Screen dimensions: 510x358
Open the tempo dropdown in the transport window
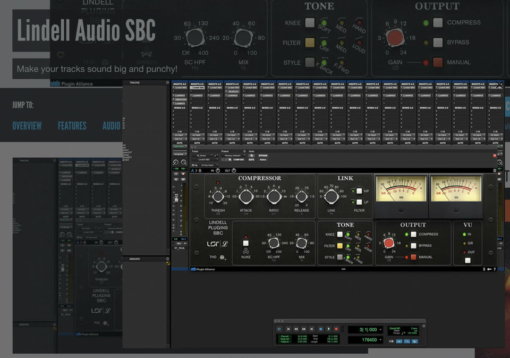[x=404, y=334]
